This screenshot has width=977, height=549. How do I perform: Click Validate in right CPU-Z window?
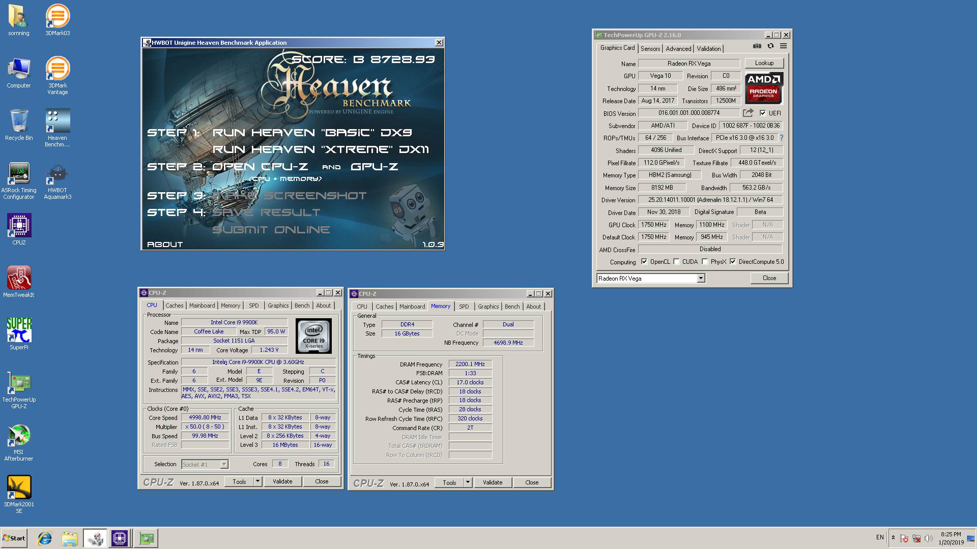(492, 482)
